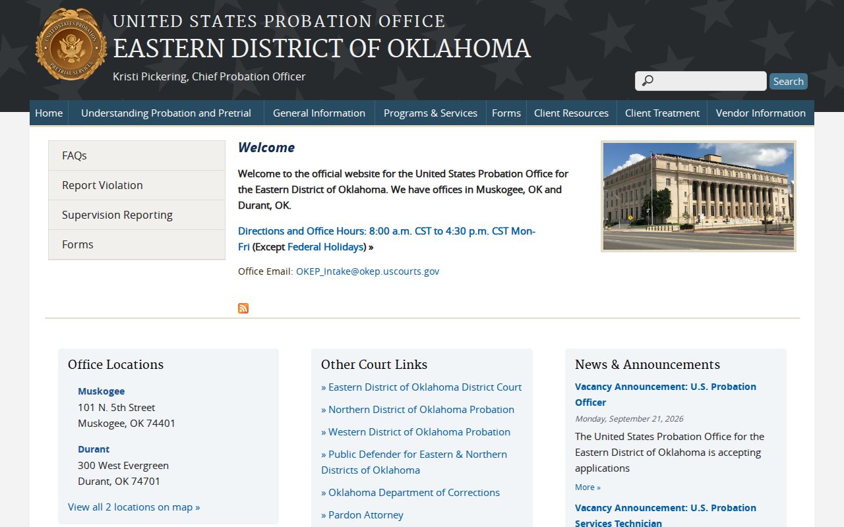Open FAQs in the sidebar
The height and width of the screenshot is (527, 844).
tap(136, 155)
